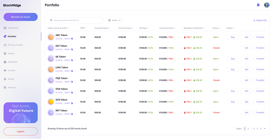Copy the ABC Token wallet address
The height and width of the screenshot is (139, 273).
tap(72, 39)
